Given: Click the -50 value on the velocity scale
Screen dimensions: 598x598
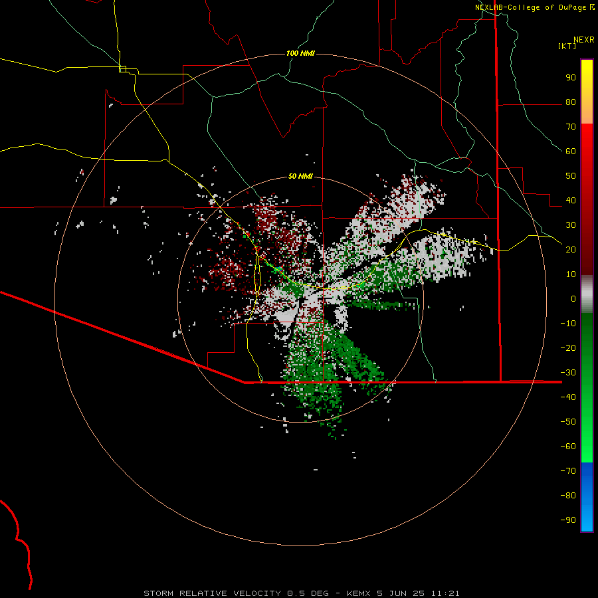Looking at the screenshot, I should [568, 422].
